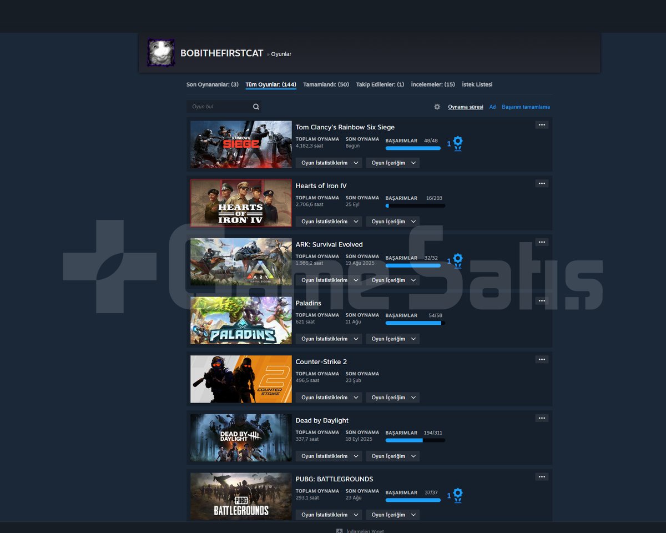666x533 pixels.
Task: Click PUBG: BATTLEGROUNDS title text
Action: (334, 479)
